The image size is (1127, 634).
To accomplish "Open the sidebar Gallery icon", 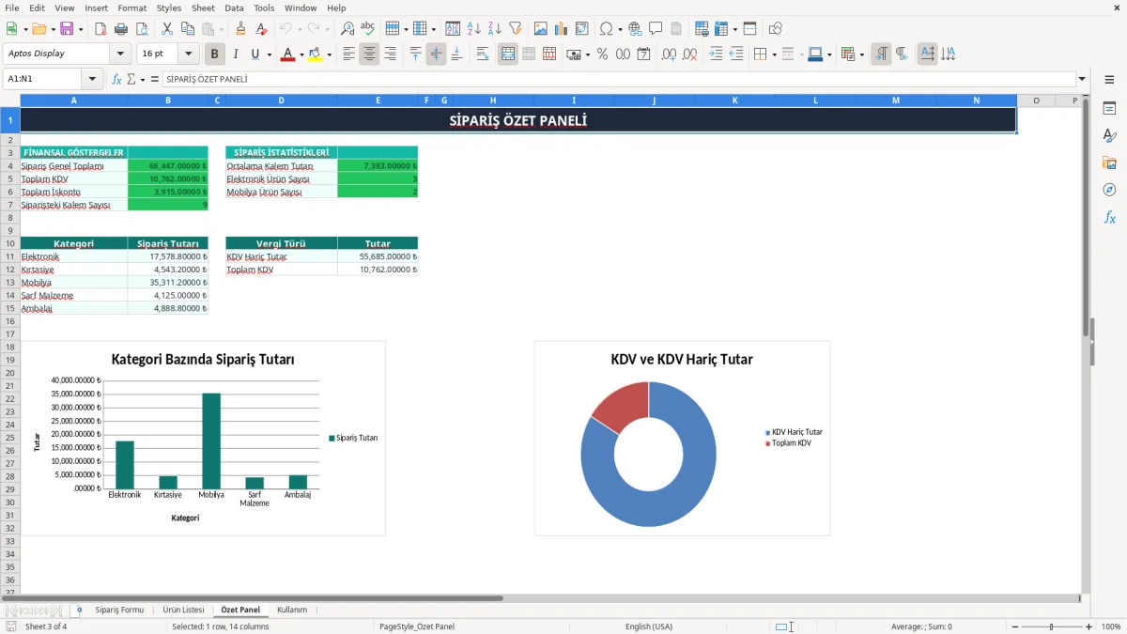I will coord(1109,162).
